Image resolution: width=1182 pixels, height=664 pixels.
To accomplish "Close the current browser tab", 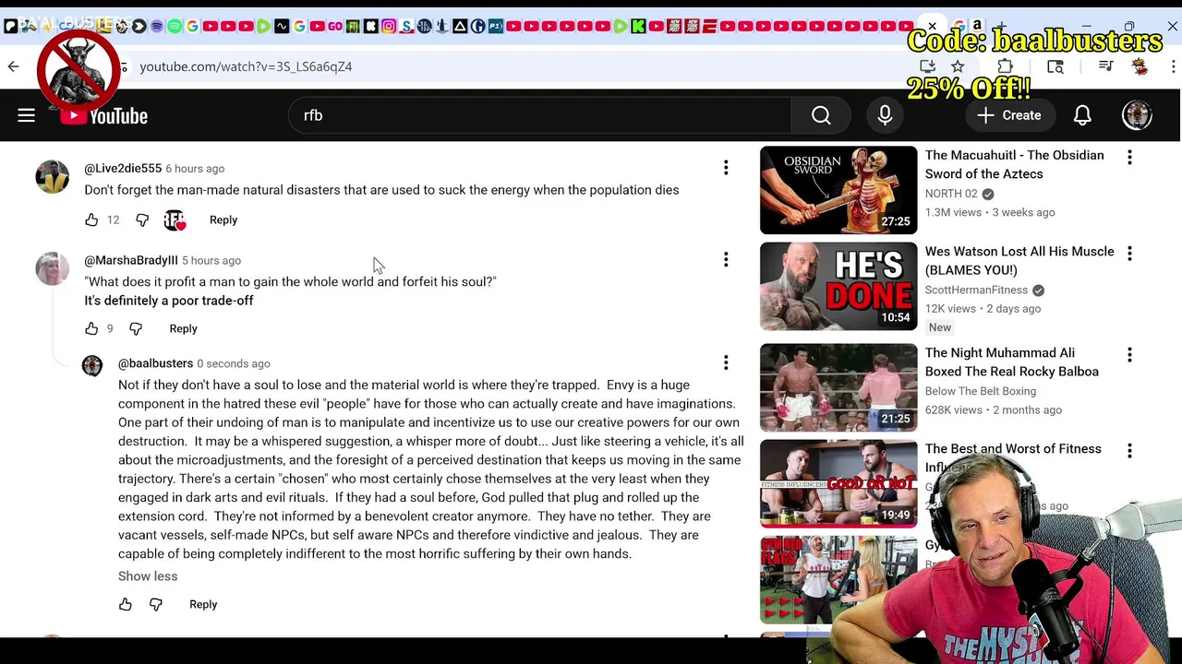I will tap(933, 26).
